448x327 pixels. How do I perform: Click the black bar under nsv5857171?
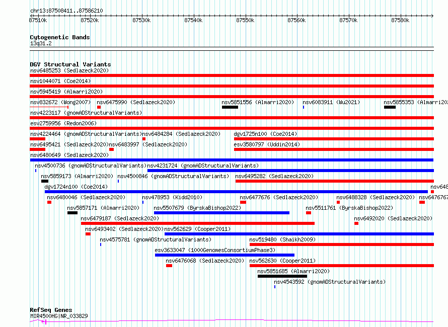click(x=72, y=213)
